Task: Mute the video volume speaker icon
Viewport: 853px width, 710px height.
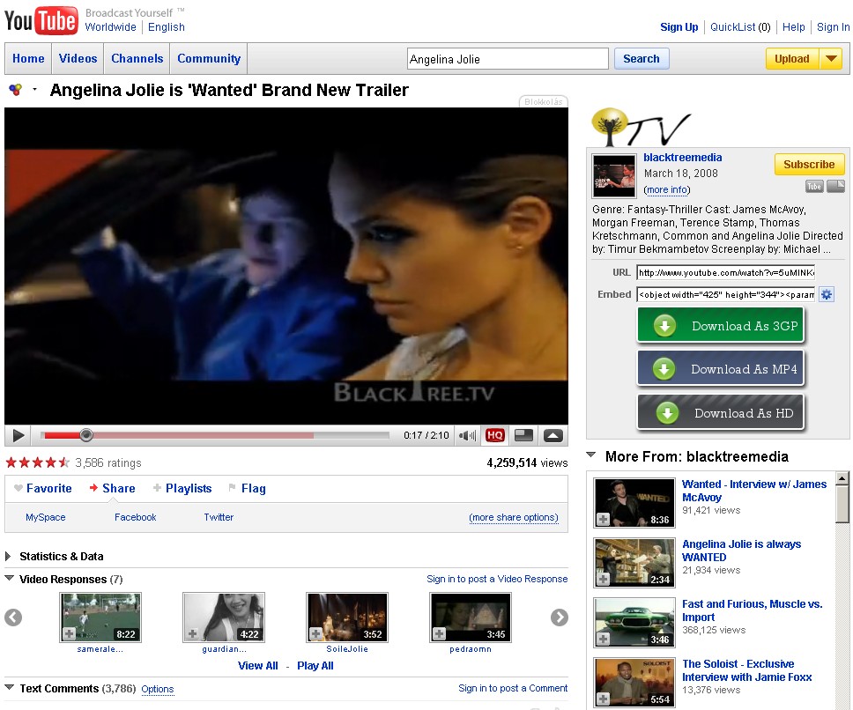Action: coord(468,435)
